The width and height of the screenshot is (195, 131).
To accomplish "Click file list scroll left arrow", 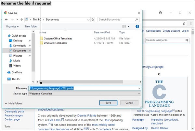I will point(38,82).
